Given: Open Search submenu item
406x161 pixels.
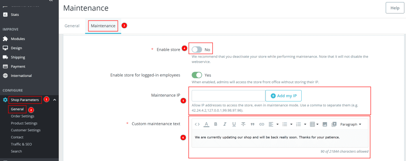Looking at the screenshot, I should click(16, 151).
